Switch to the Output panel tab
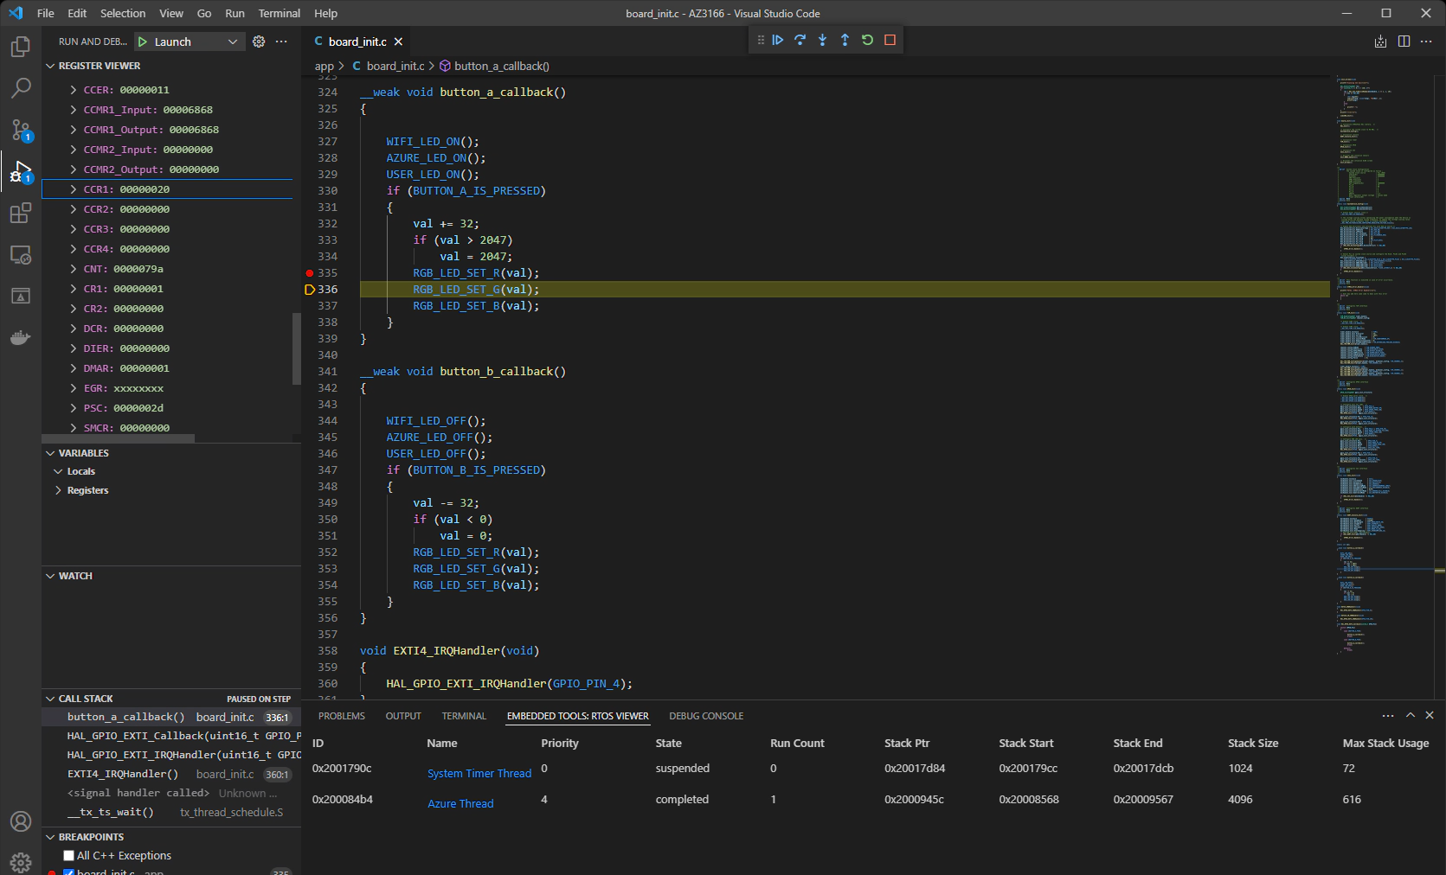 click(403, 716)
